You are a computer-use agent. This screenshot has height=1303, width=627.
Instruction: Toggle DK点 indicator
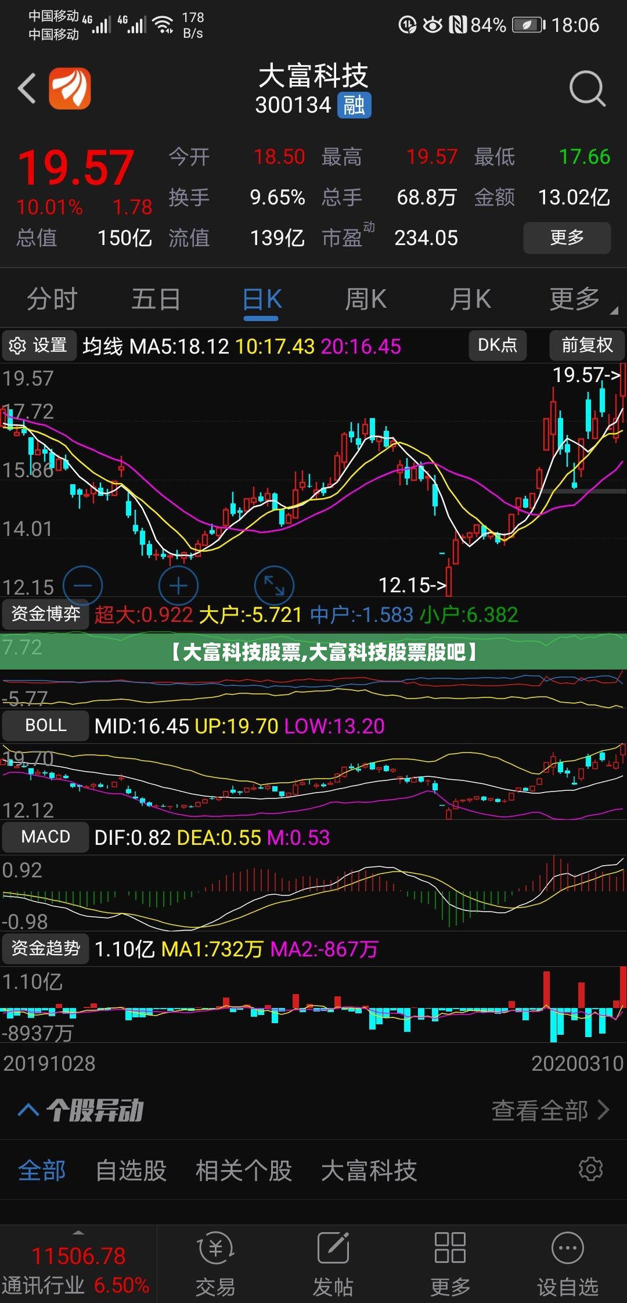click(498, 345)
